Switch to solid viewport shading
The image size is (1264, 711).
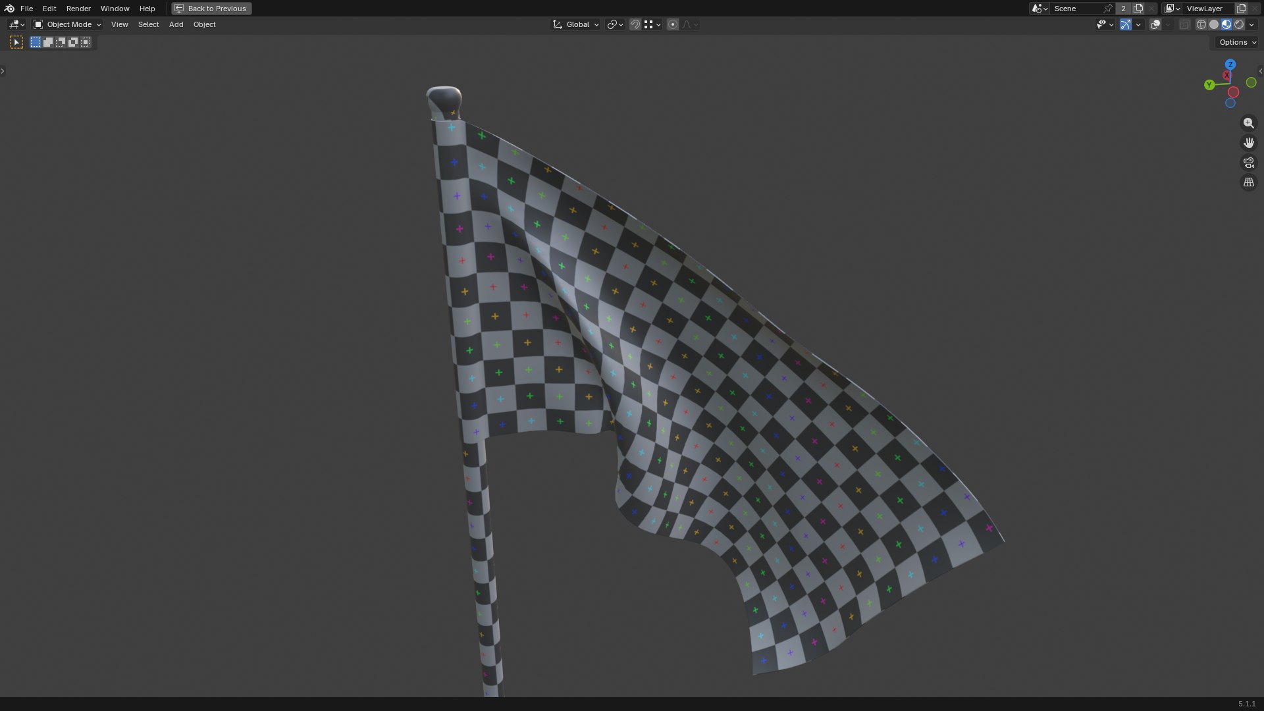click(1214, 24)
